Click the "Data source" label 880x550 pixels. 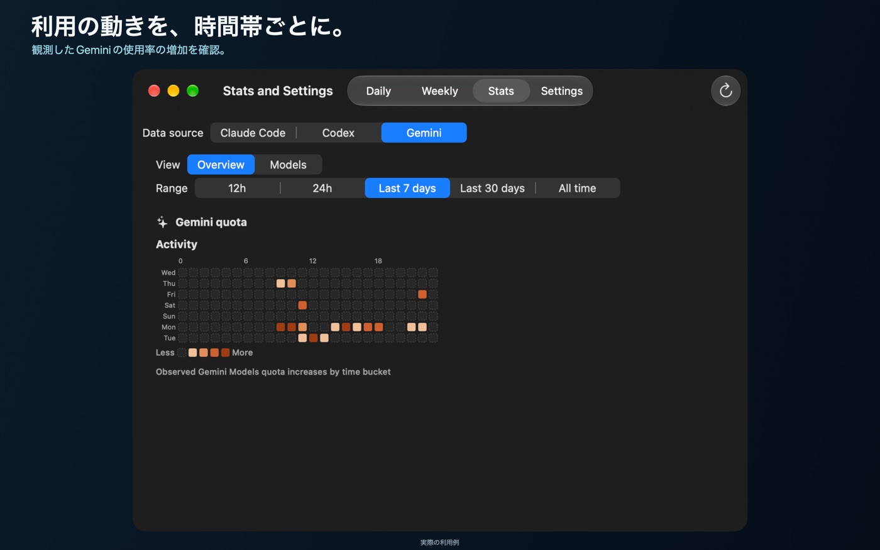pyautogui.click(x=173, y=133)
